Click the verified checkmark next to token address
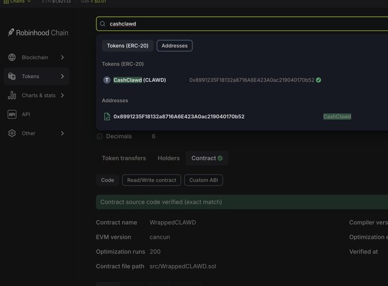Image resolution: width=388 pixels, height=286 pixels. 318,80
